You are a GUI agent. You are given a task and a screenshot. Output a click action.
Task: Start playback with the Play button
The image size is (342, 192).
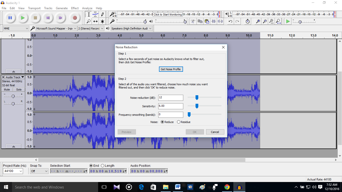pos(23,18)
